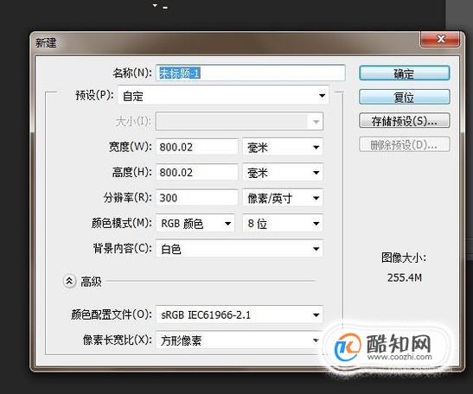Open width unit 毫米 dropdown
473x394 pixels.
283,147
